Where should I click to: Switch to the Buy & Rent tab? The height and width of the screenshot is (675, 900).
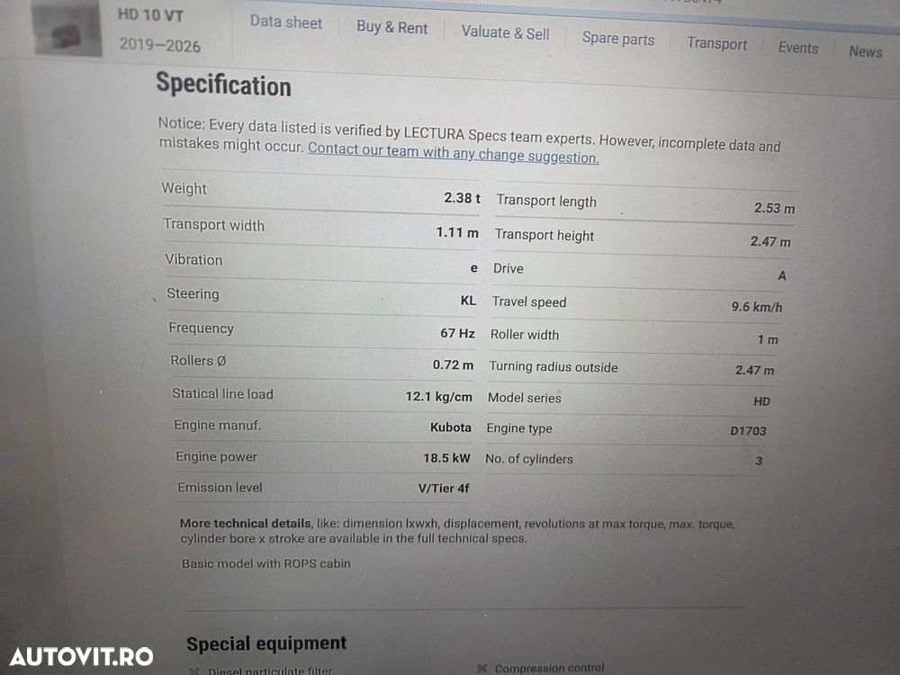click(392, 27)
